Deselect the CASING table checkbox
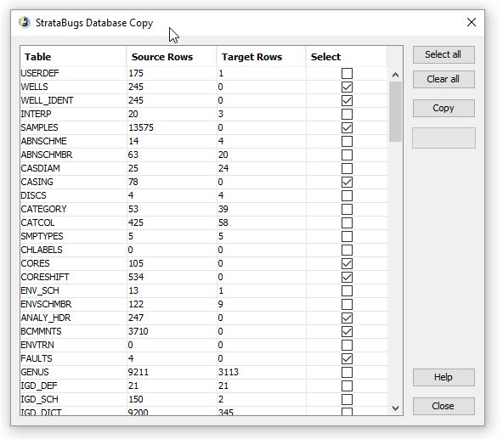 point(347,183)
